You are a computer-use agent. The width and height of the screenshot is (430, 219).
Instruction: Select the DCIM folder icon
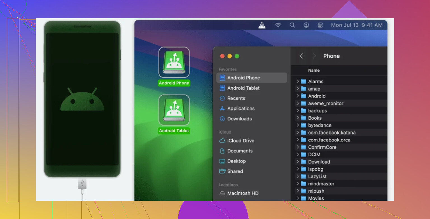[x=303, y=154]
